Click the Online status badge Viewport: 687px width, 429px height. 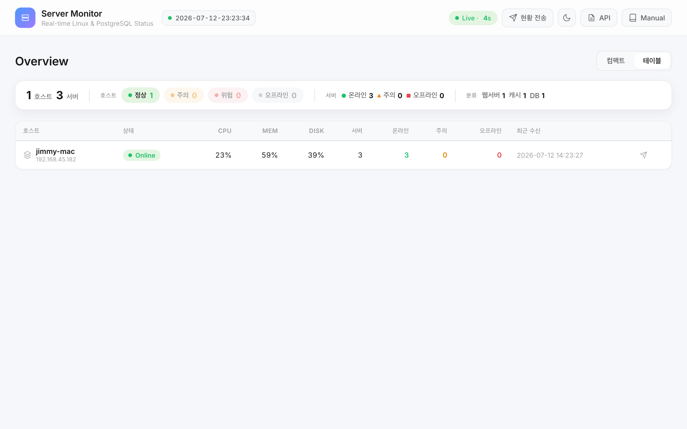point(142,155)
